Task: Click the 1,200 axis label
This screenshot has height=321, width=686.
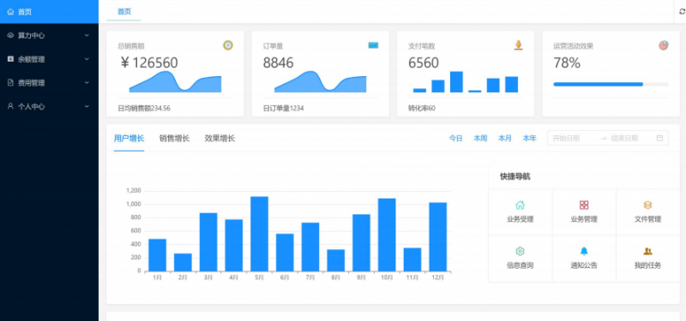Action: [134, 190]
